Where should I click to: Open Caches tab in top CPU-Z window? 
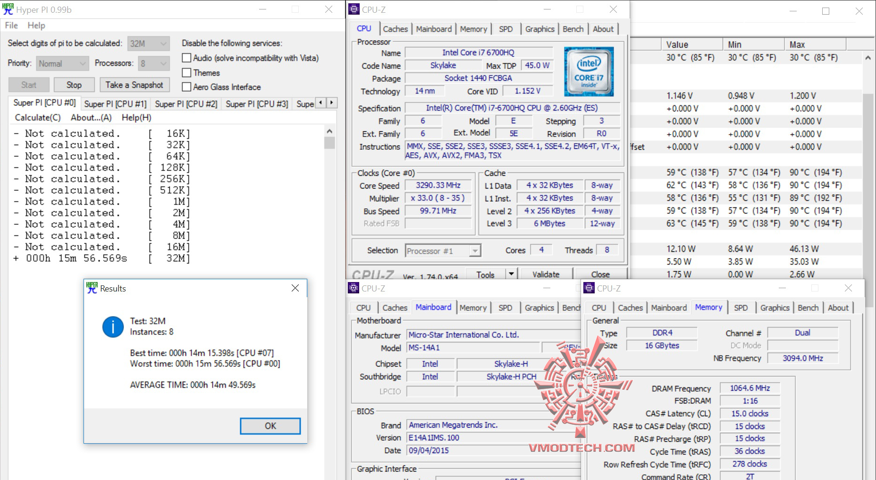point(395,29)
